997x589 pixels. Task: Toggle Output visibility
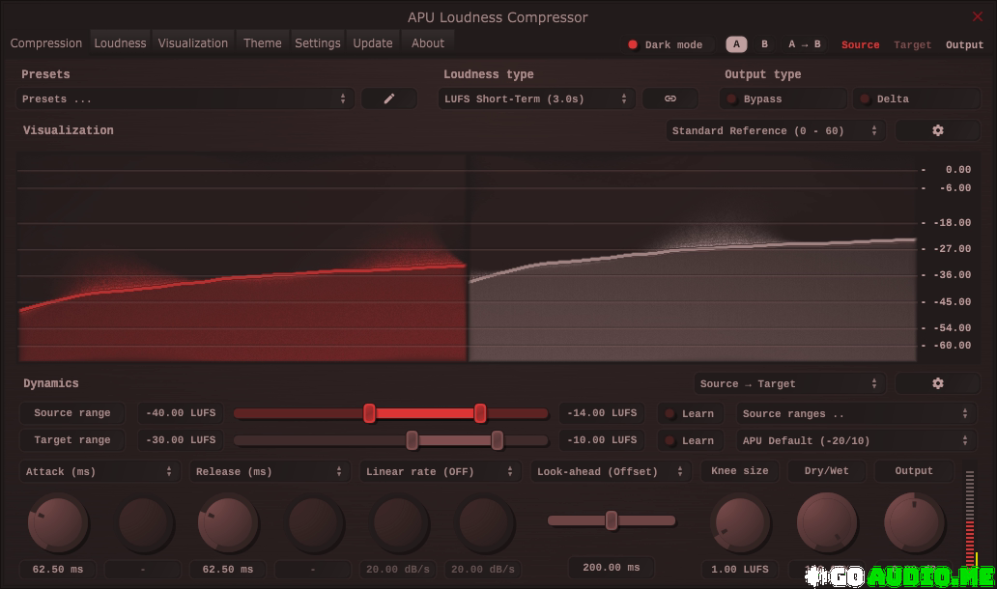point(964,44)
